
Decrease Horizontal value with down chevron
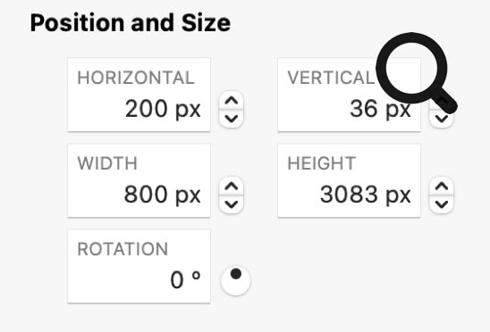coord(232,119)
